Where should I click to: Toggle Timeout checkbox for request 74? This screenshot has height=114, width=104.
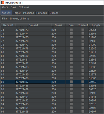click(83, 30)
